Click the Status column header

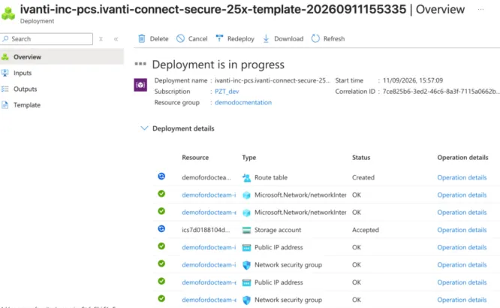pos(361,157)
